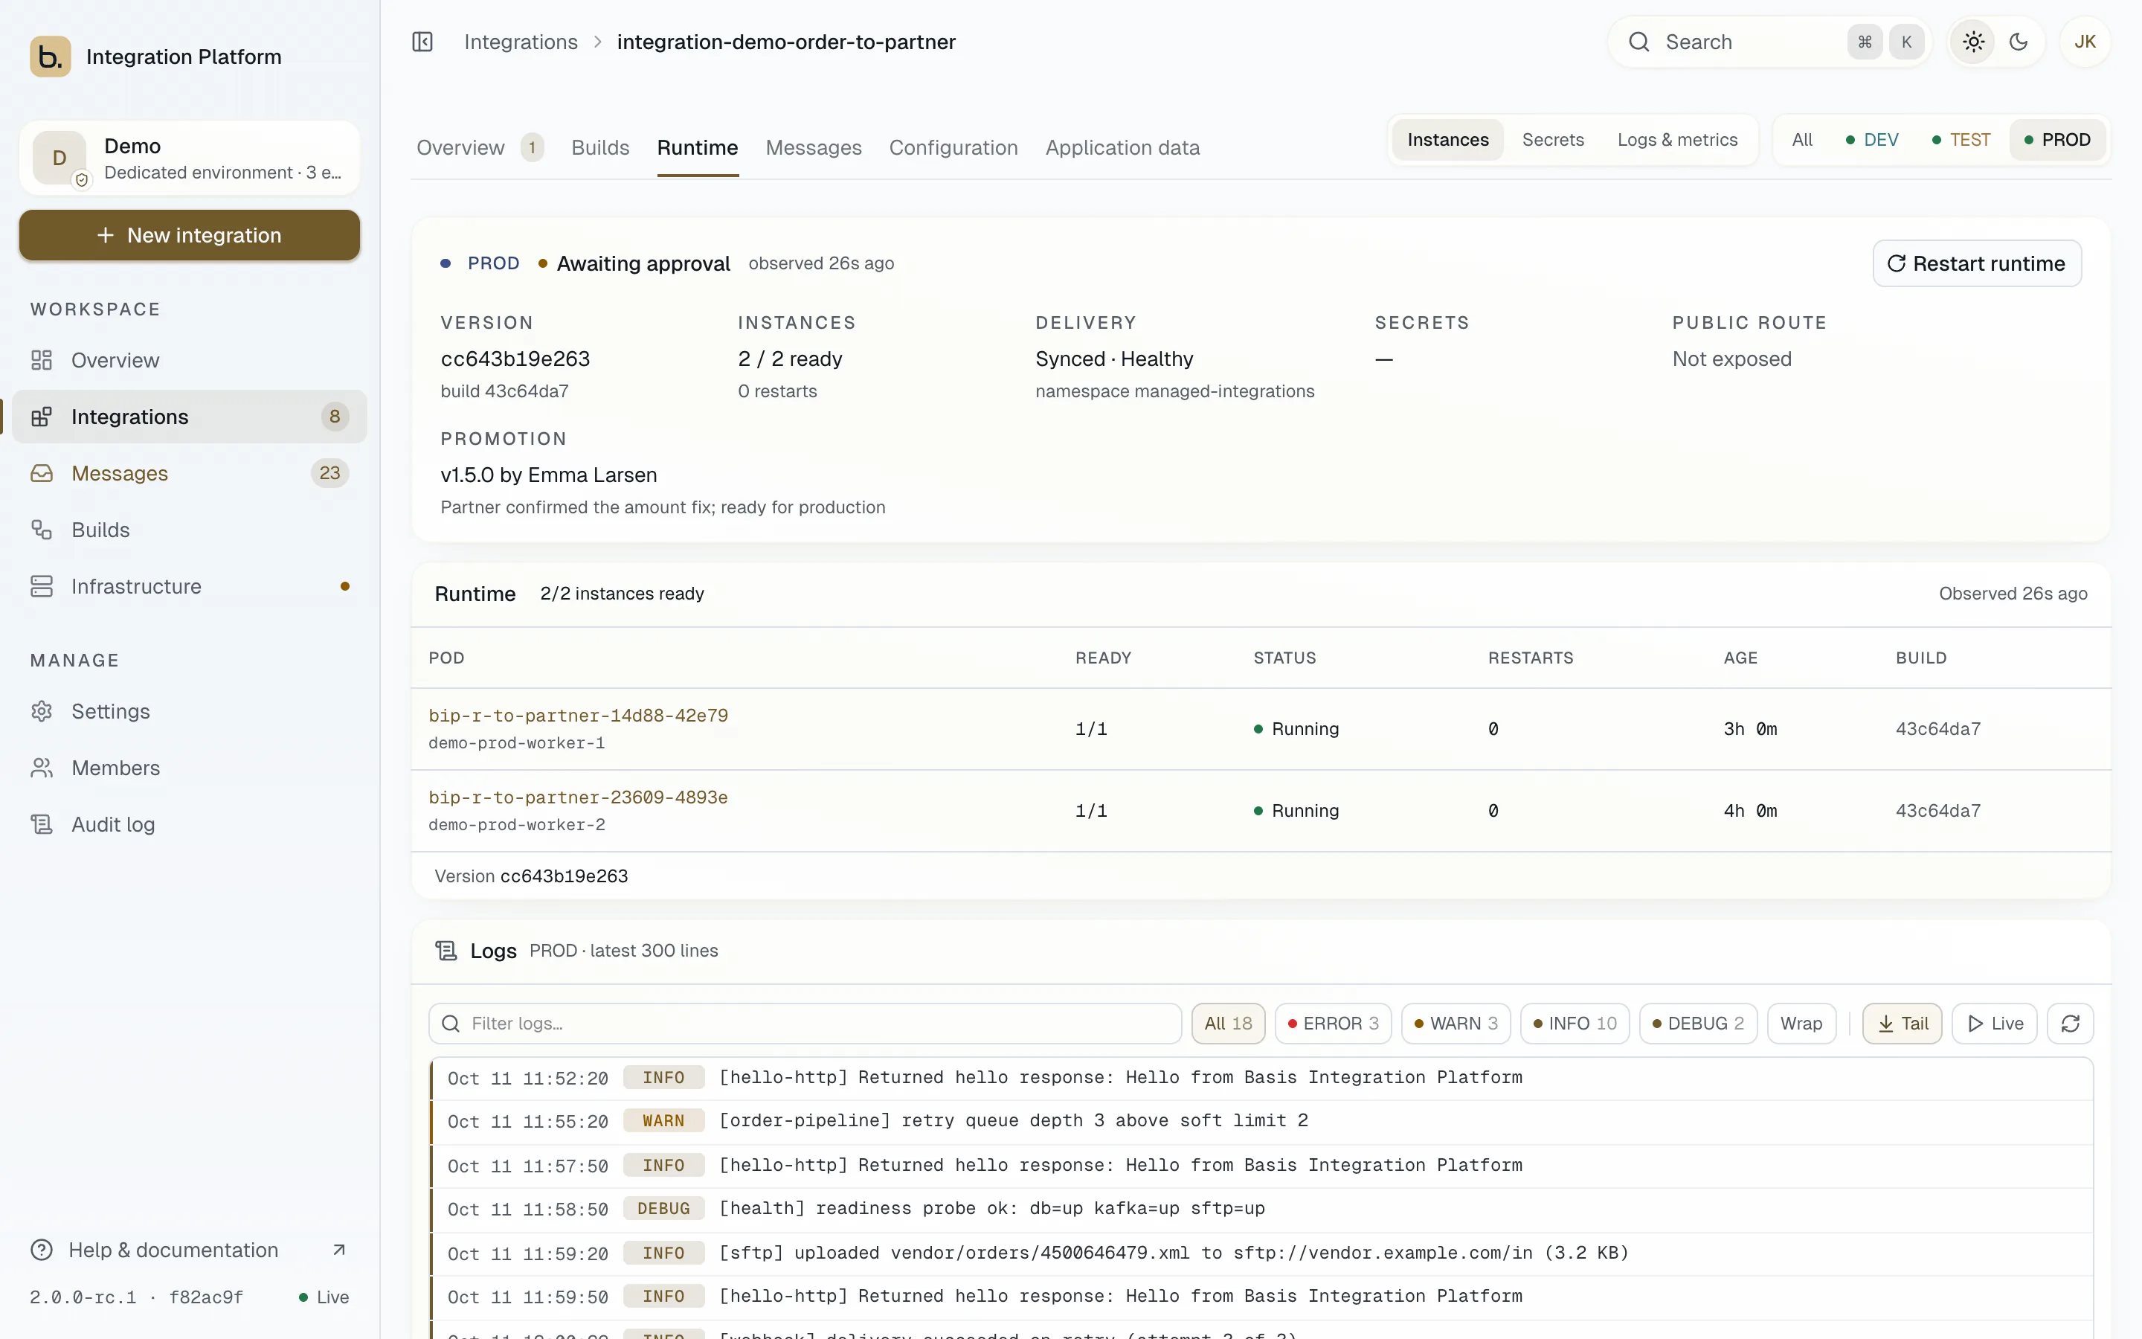Image resolution: width=2142 pixels, height=1339 pixels.
Task: Click the Infrastructure server icon
Action: click(x=42, y=586)
